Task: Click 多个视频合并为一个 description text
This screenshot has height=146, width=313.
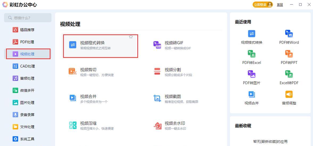Action: pyautogui.click(x=94, y=102)
